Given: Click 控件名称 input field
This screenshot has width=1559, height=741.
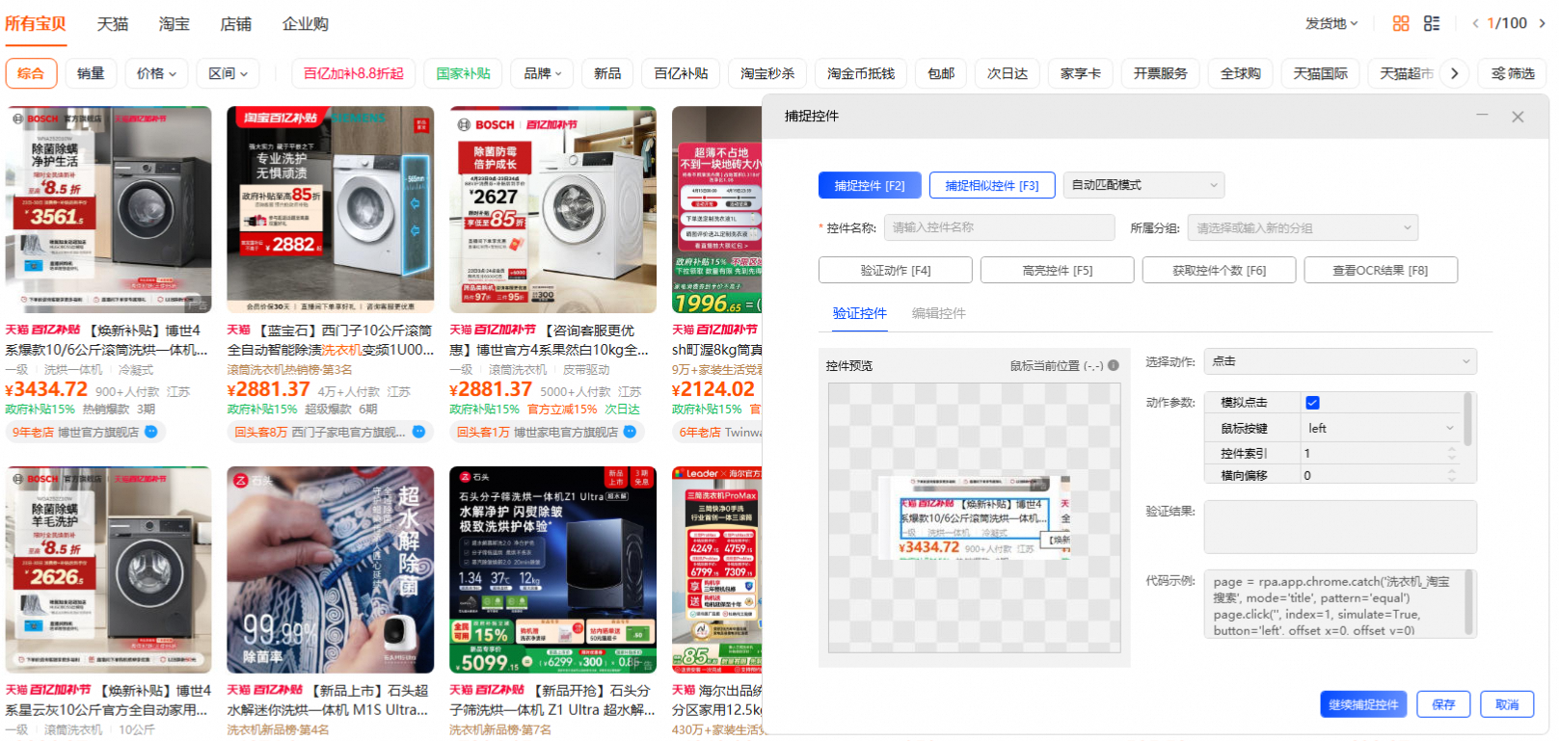Looking at the screenshot, I should point(1000,227).
